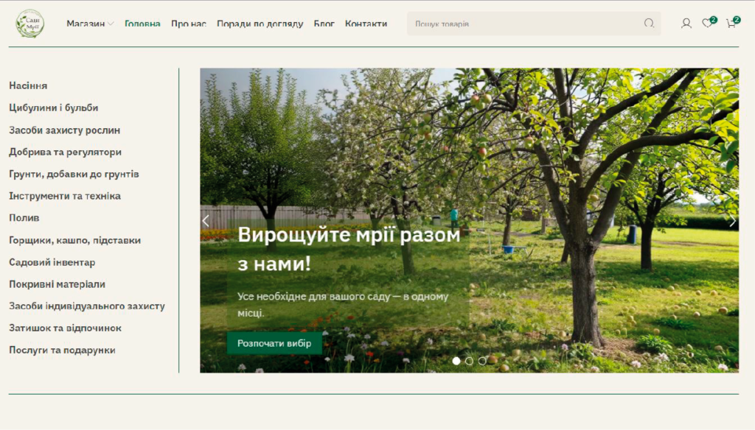The image size is (755, 430).
Task: Select the third slider dot
Action: pos(482,361)
